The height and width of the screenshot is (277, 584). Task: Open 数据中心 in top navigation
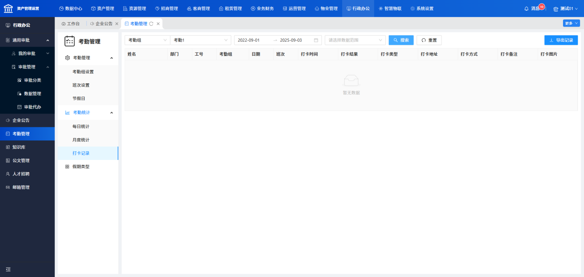tap(70, 9)
